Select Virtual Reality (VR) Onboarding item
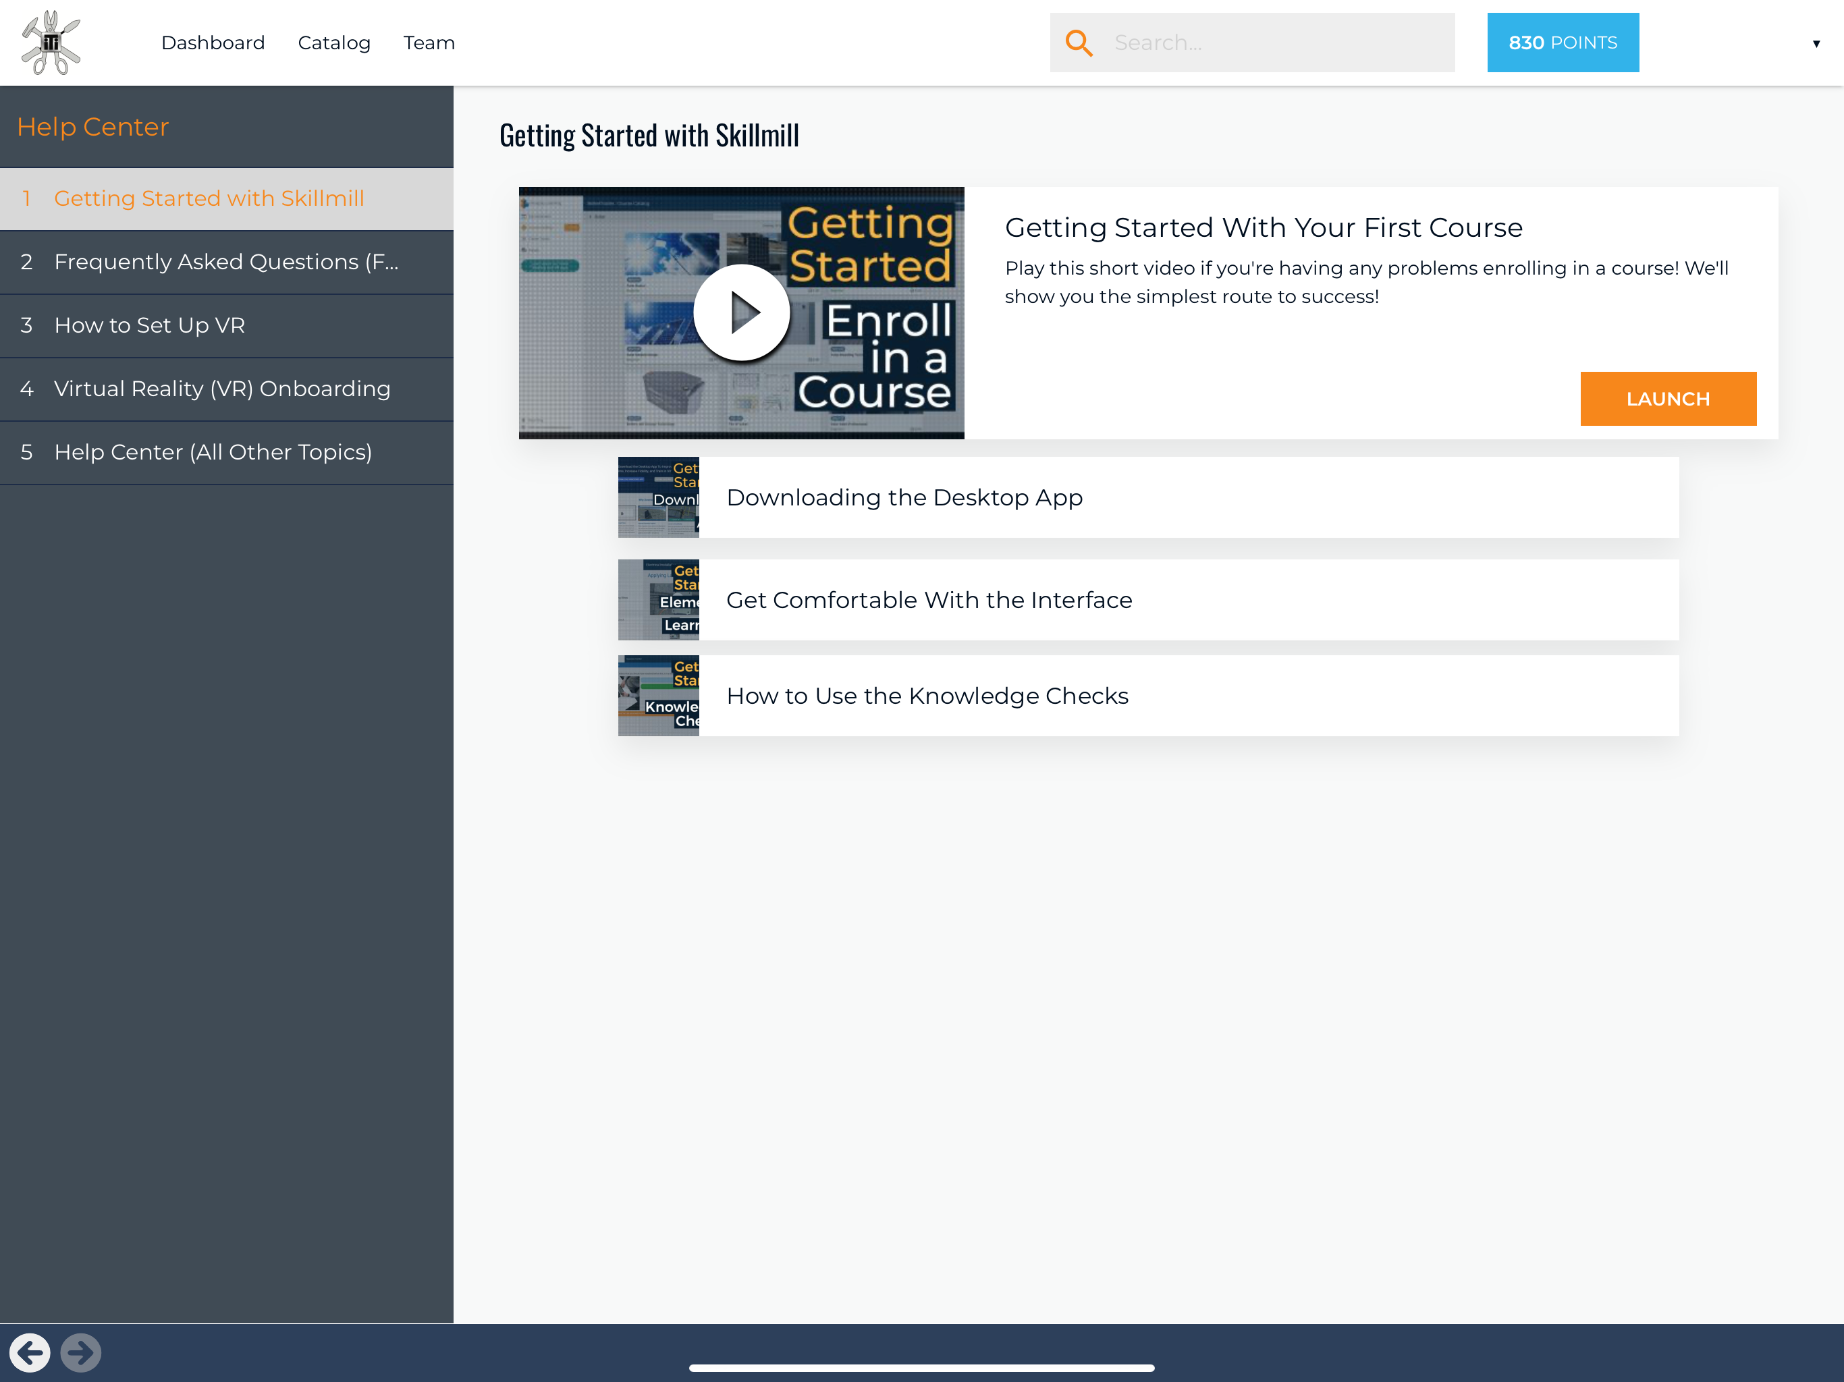1844x1382 pixels. (227, 389)
